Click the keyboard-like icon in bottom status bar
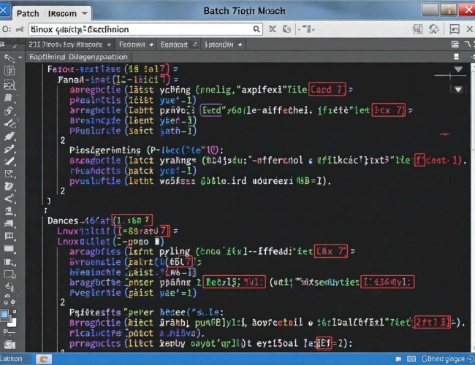475x365 pixels. pos(411,359)
